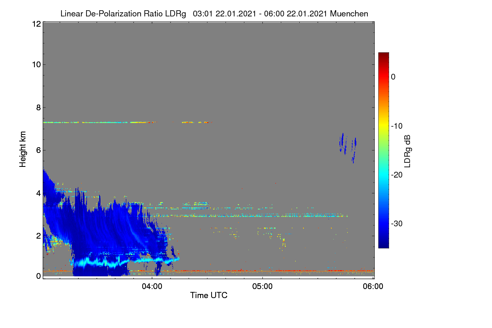Click the 04:00 time axis label
The width and height of the screenshot is (492, 328).
click(152, 287)
